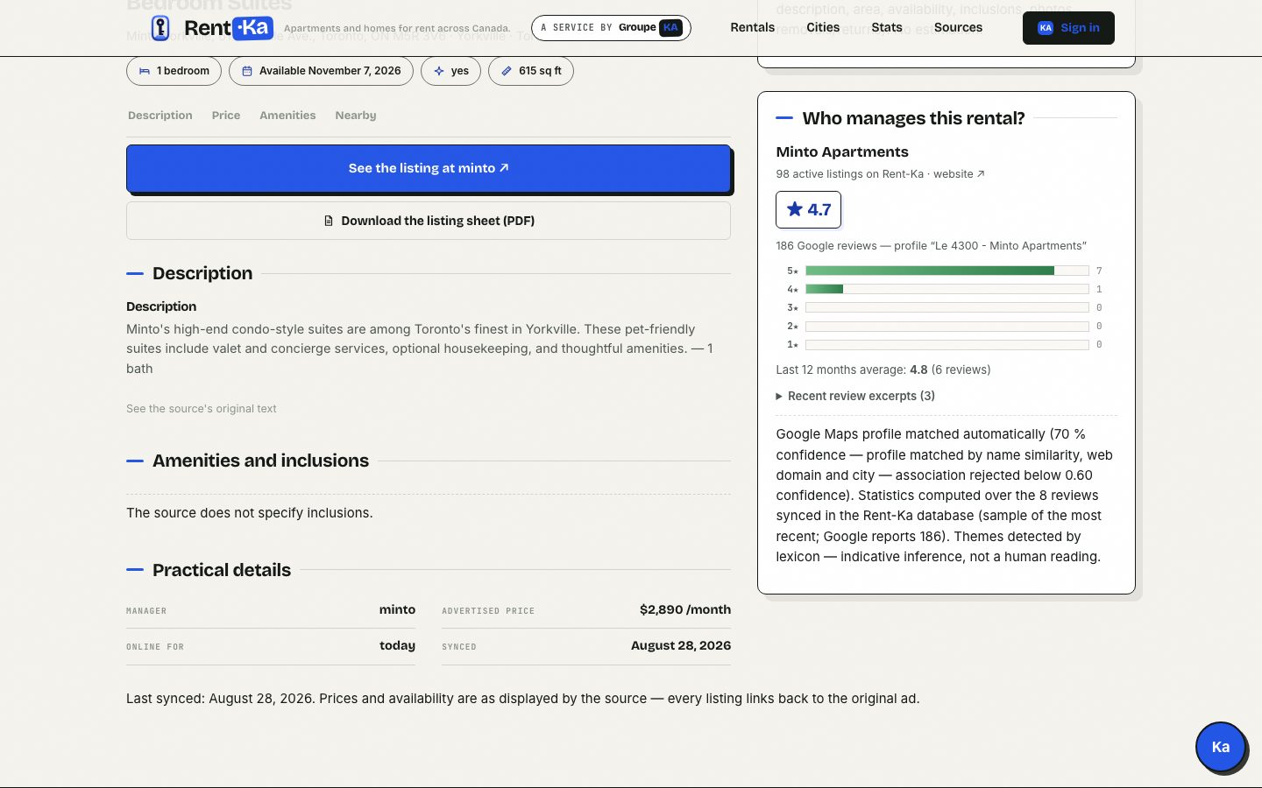Click the 2-star review distribution bar
This screenshot has width=1262, height=788.
coord(946,326)
